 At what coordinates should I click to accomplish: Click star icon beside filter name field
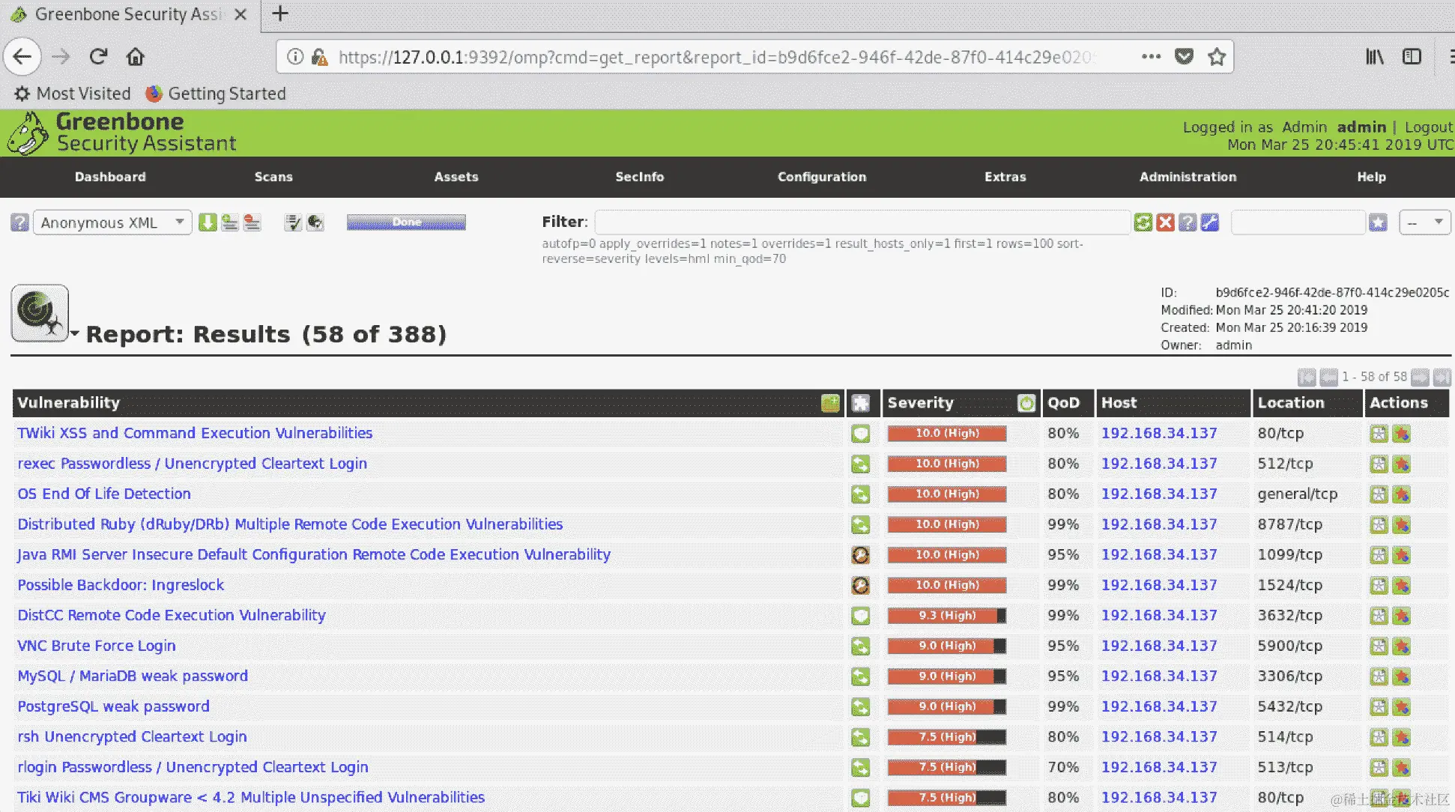point(1378,222)
